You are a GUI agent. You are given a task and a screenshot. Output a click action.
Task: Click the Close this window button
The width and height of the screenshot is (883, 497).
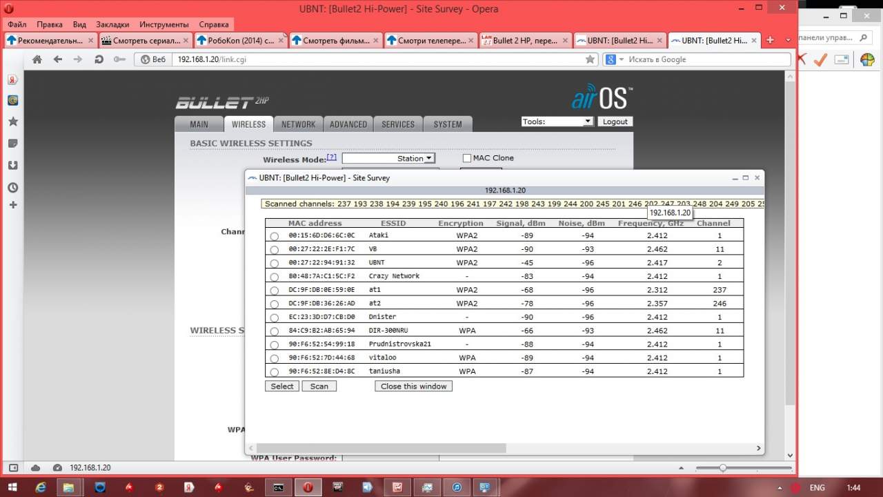tap(414, 387)
